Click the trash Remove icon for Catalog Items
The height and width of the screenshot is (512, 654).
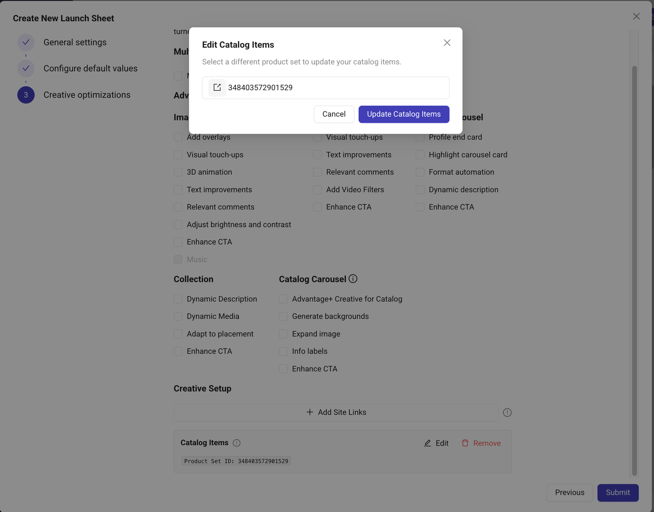click(465, 443)
